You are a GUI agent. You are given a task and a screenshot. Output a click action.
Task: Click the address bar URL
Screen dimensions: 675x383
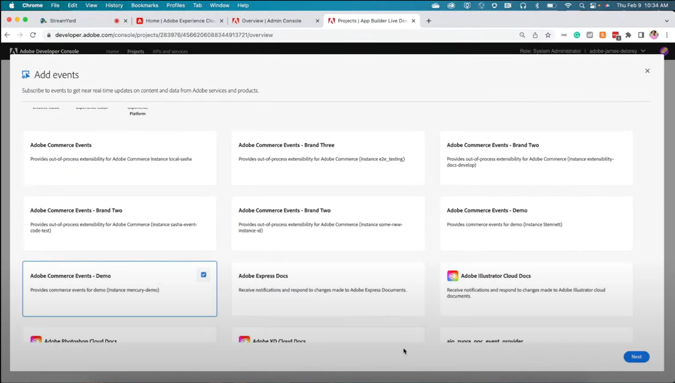(164, 35)
